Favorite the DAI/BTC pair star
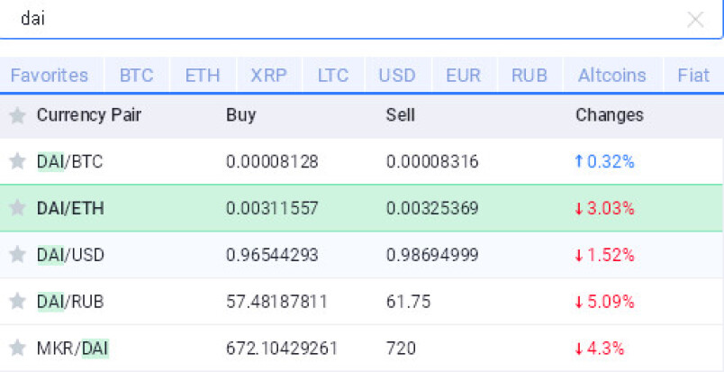The width and height of the screenshot is (724, 372). (17, 161)
